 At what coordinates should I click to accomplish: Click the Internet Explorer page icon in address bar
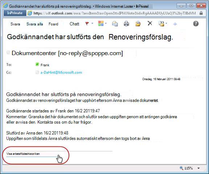pyautogui.click(x=30, y=13)
